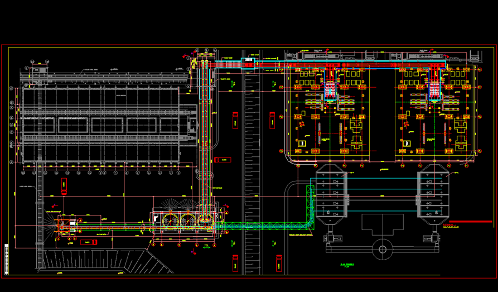The width and height of the screenshot is (498, 292).
Task: Select the horizontal red vehicle beside the vertical conveyor
Action: click(x=223, y=160)
